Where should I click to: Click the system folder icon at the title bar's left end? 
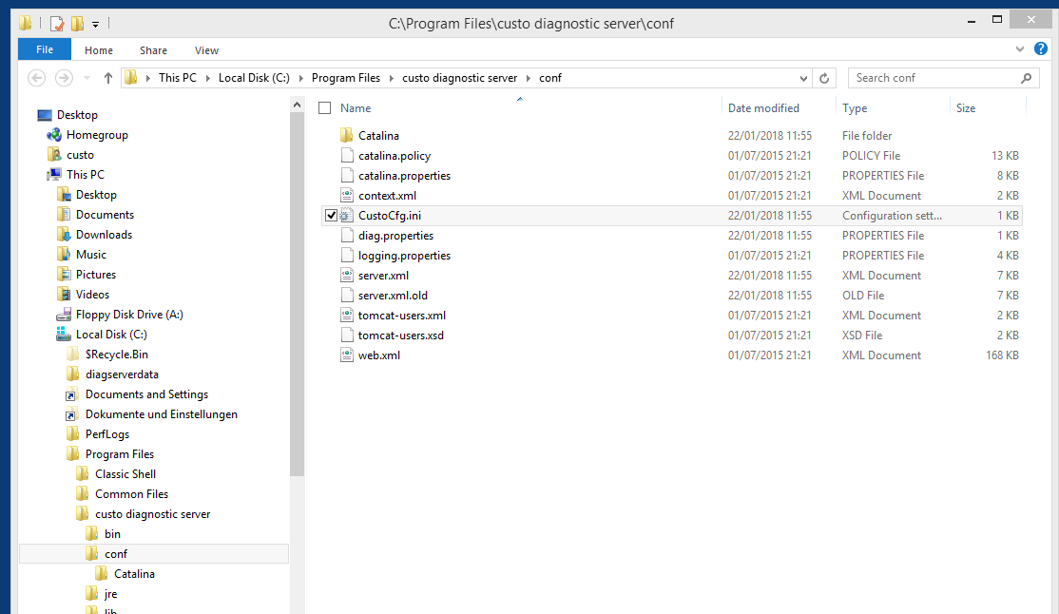coord(26,24)
